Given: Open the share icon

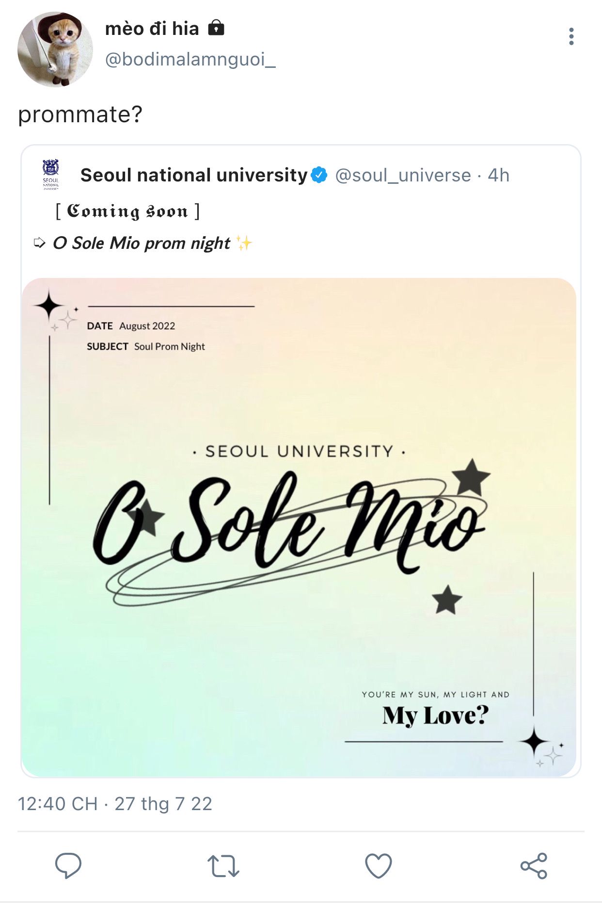Looking at the screenshot, I should [534, 866].
